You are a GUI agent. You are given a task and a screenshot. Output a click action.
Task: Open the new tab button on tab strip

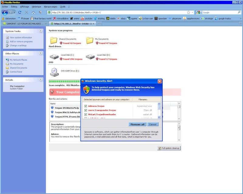[x=99, y=24]
